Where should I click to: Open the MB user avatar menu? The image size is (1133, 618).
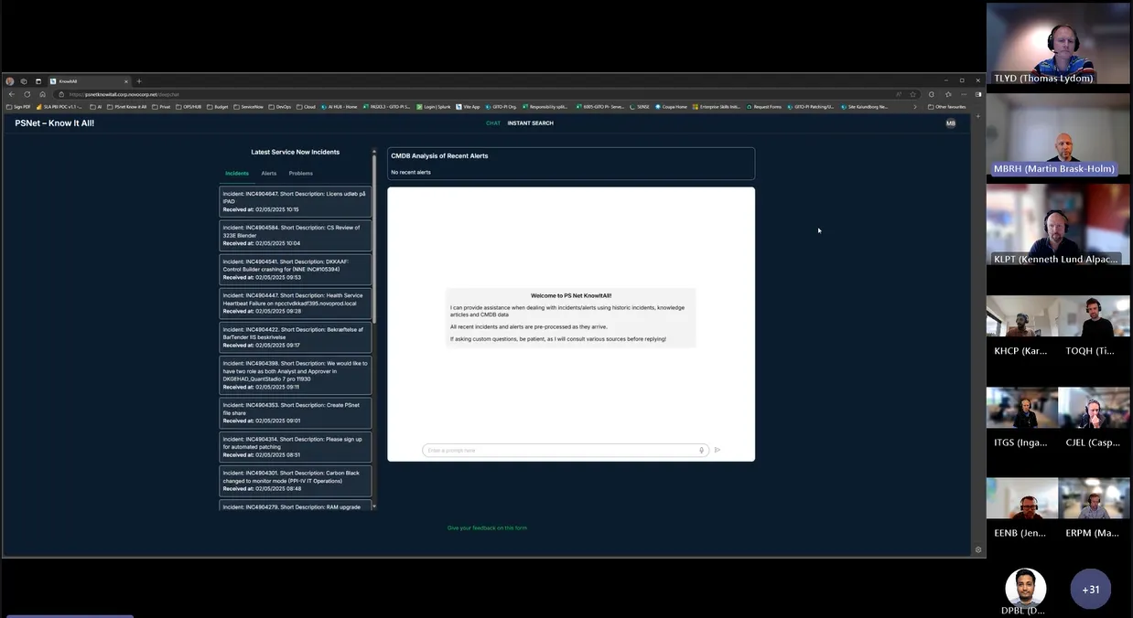tap(950, 123)
